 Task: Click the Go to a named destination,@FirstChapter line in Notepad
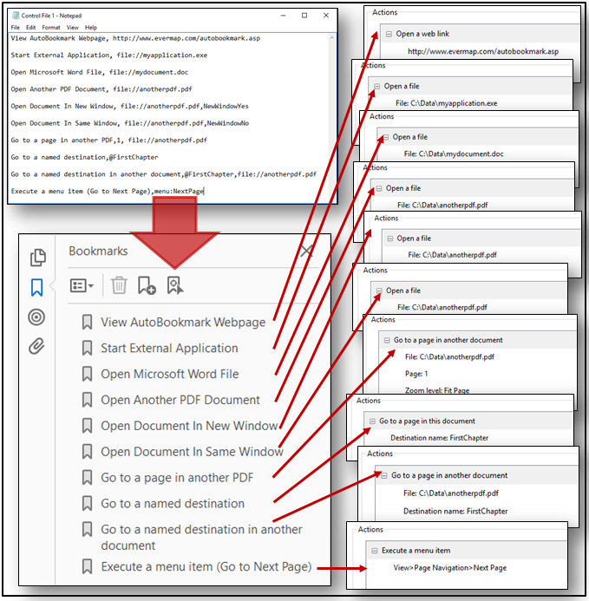tap(84, 157)
